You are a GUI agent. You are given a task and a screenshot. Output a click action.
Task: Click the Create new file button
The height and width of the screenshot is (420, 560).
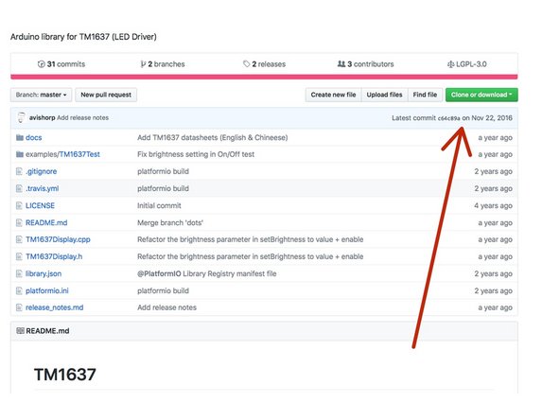pos(333,95)
